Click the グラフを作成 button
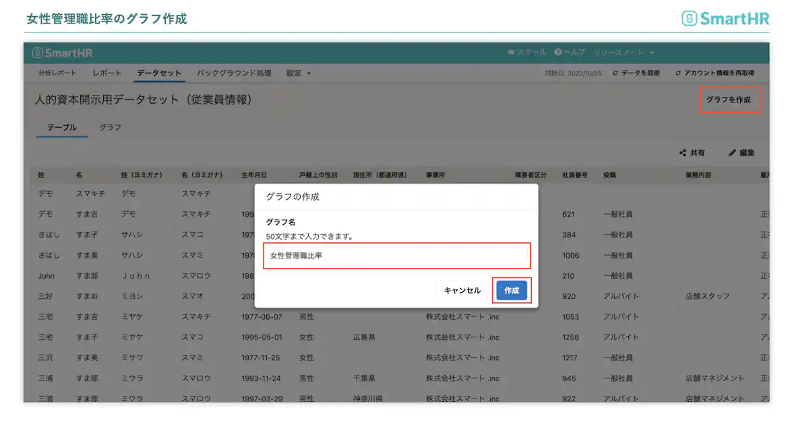Viewport: 792px width, 443px height. pyautogui.click(x=730, y=100)
